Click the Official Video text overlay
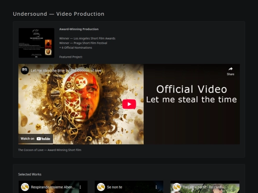 (192, 89)
